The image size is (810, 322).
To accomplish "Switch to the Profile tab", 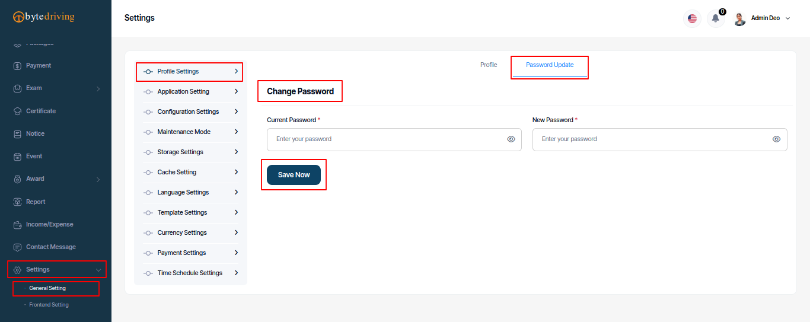I will (489, 65).
